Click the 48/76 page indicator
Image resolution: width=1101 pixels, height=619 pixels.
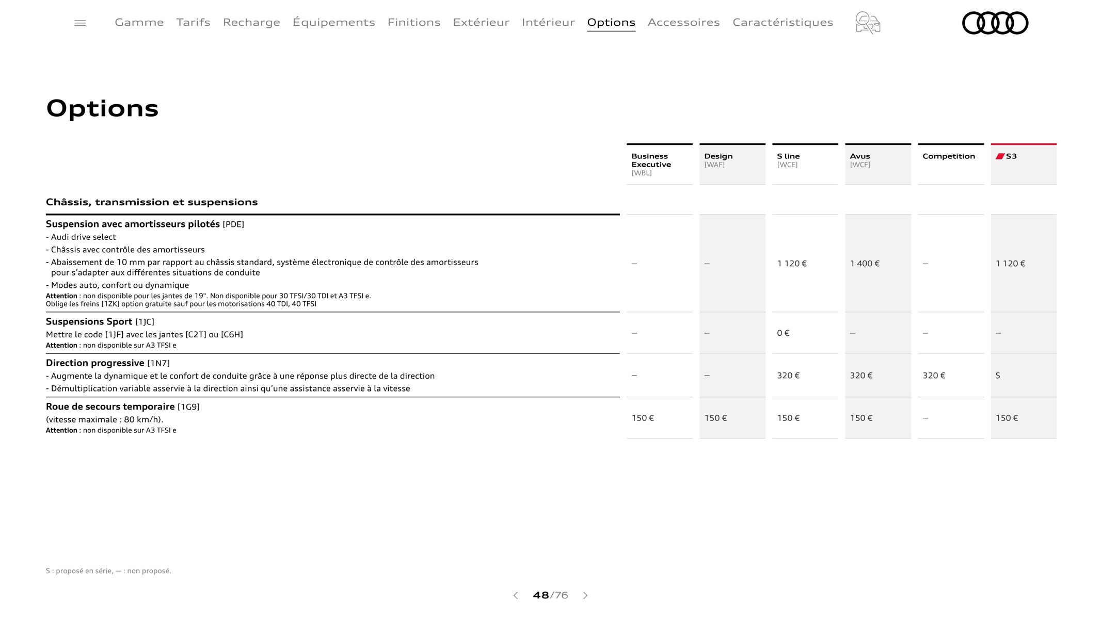(550, 595)
